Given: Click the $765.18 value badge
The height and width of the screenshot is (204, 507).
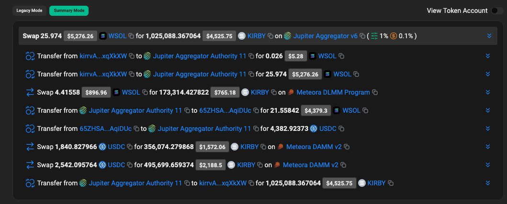Looking at the screenshot, I should 225,93.
